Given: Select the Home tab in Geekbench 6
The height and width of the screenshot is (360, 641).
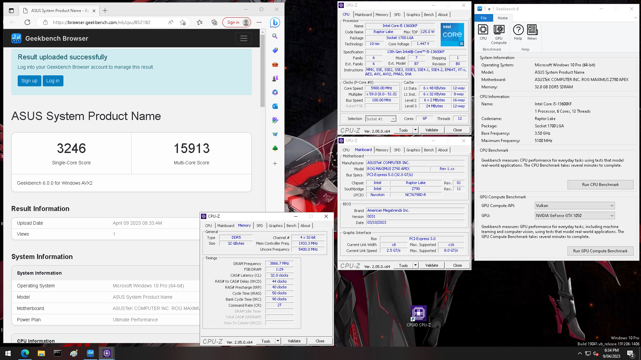Looking at the screenshot, I should 502,18.
